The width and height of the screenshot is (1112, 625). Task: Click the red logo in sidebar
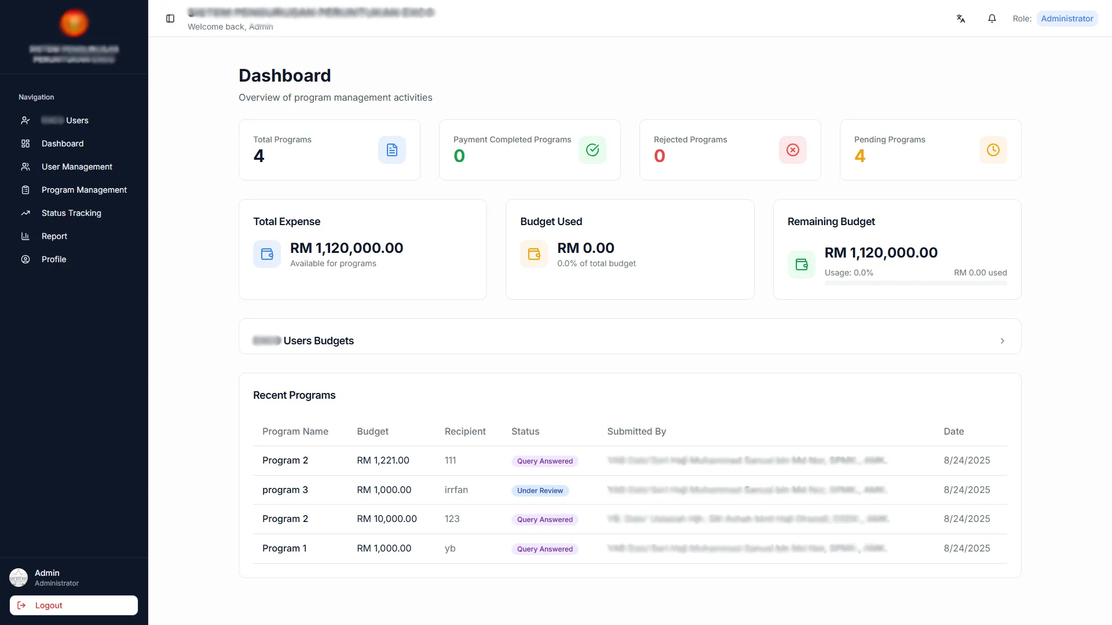pyautogui.click(x=74, y=23)
